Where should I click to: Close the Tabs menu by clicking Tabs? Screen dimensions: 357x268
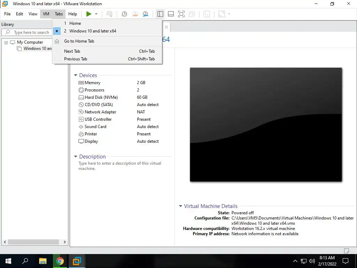tap(59, 14)
